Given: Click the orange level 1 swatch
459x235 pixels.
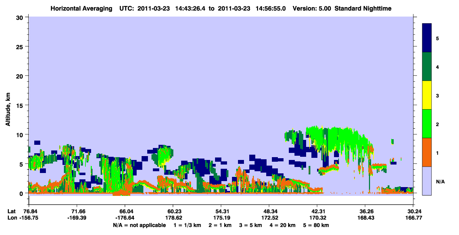Looking at the screenshot, I should tap(427, 152).
